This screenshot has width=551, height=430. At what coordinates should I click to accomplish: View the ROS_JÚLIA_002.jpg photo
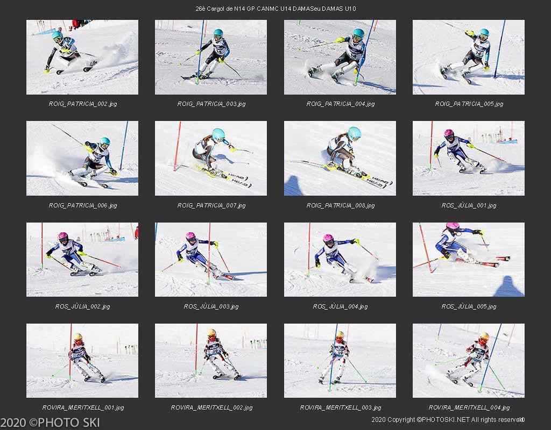82,260
